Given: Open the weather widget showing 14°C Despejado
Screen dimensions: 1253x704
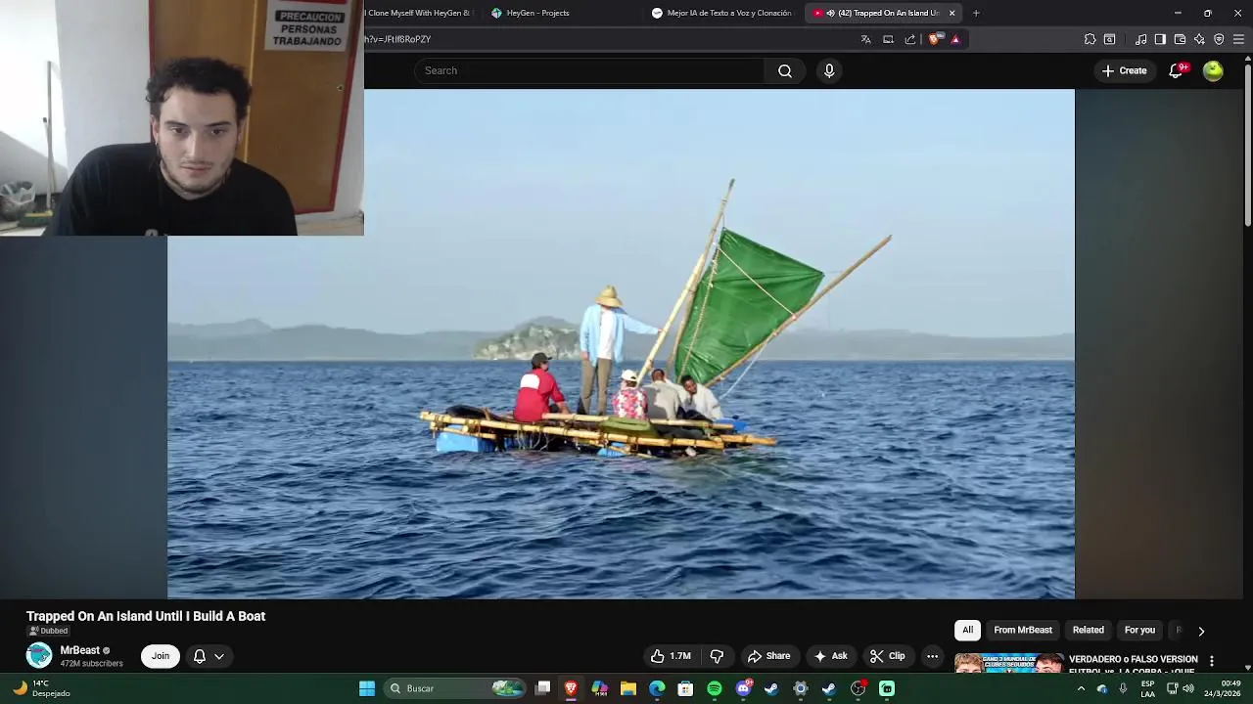Looking at the screenshot, I should [41, 688].
